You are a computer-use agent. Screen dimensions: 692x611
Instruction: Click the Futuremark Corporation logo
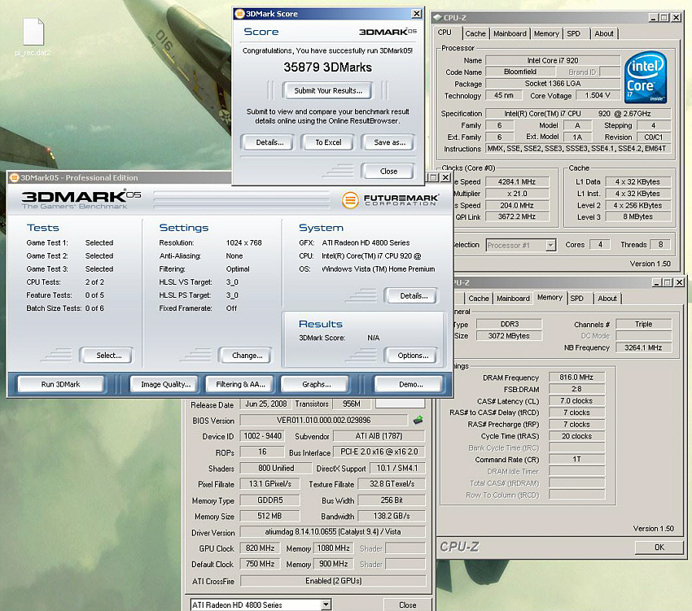(x=391, y=200)
